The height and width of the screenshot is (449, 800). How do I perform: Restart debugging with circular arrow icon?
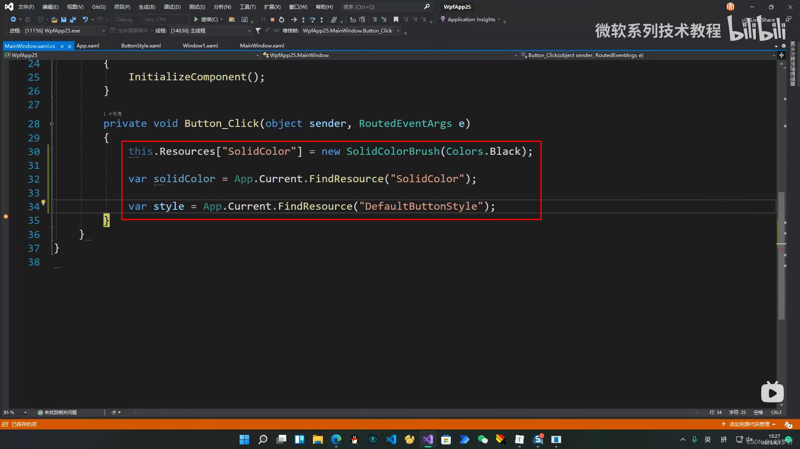click(x=282, y=20)
